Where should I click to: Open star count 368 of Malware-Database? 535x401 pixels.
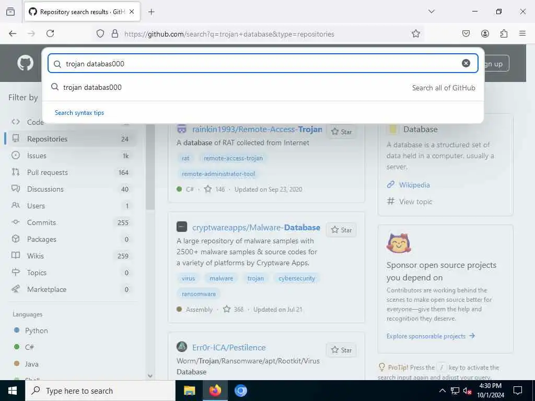[234, 309]
